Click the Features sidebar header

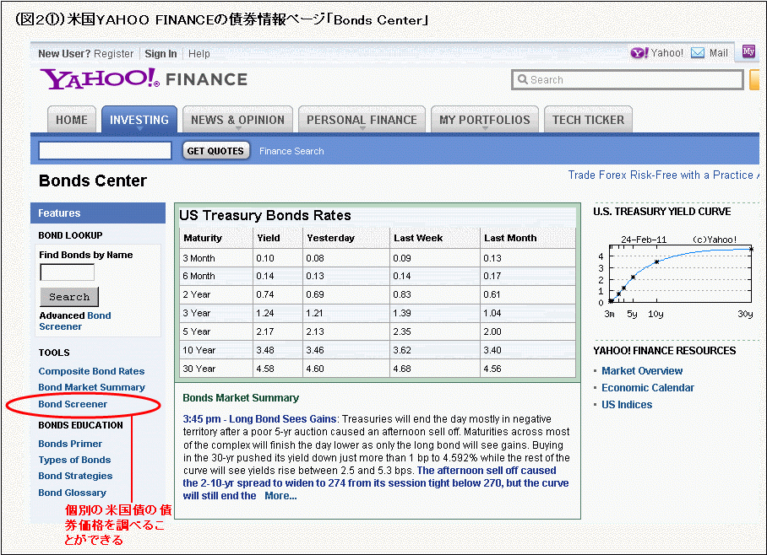(98, 213)
